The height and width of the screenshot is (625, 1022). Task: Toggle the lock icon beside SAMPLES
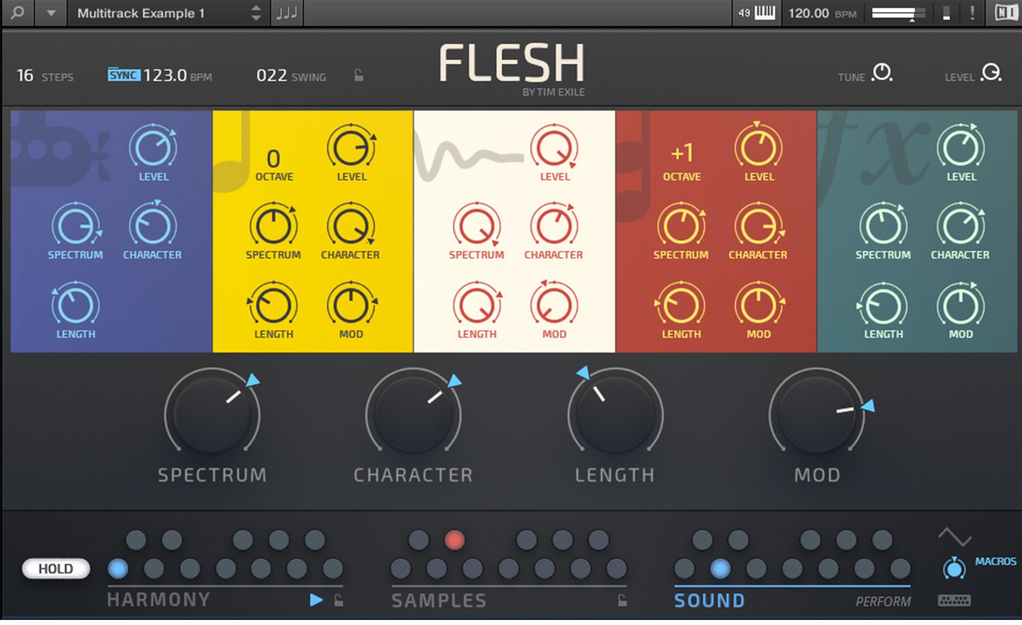click(622, 600)
